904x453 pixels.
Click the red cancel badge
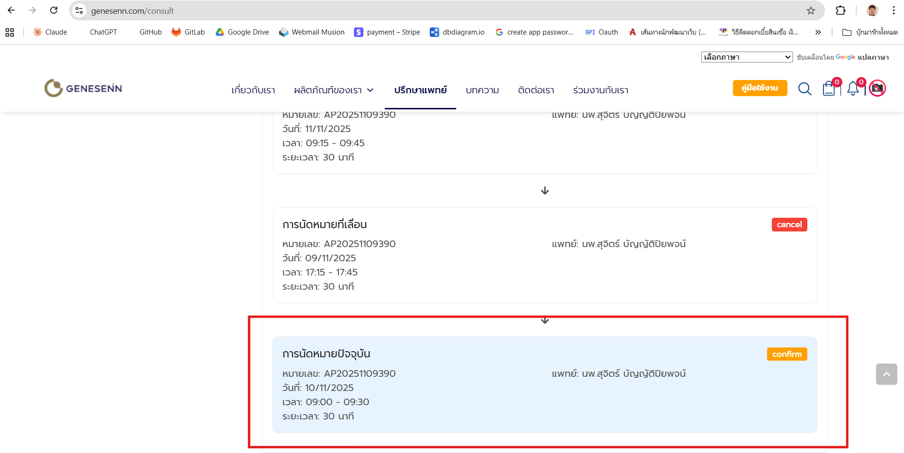point(789,224)
